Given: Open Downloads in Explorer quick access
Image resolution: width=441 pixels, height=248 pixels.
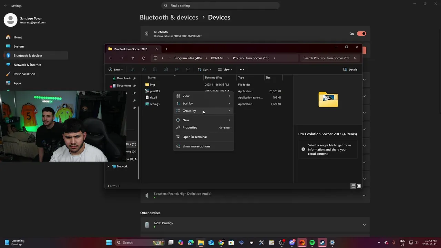Looking at the screenshot, I should tap(124, 79).
